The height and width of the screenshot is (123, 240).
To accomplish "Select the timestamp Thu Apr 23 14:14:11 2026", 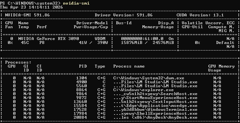I will click(x=31, y=7).
